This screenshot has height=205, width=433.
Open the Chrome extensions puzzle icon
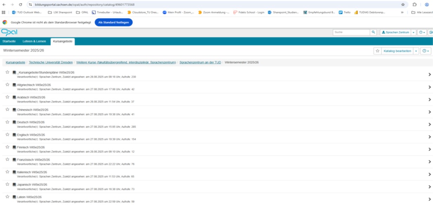pos(414,5)
